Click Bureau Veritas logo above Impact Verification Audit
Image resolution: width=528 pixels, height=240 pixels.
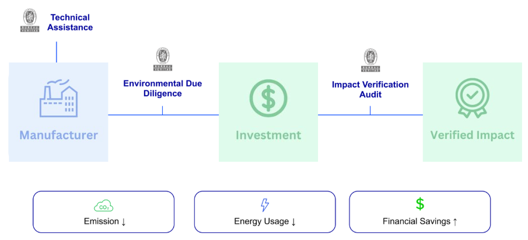[x=370, y=60]
